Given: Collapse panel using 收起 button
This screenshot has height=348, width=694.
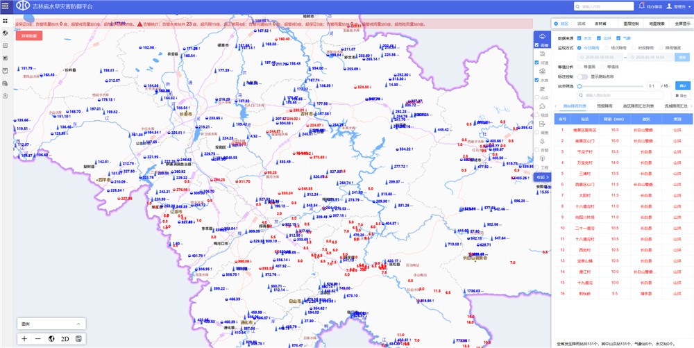Looking at the screenshot, I should [x=543, y=177].
